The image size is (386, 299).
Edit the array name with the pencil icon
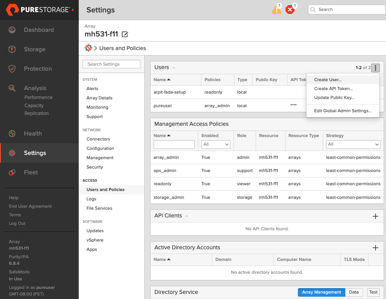(x=125, y=34)
